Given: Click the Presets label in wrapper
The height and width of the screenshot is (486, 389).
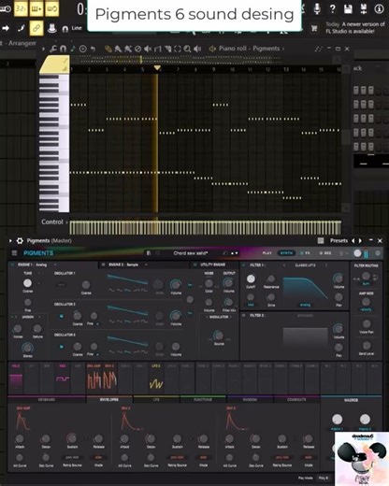Looking at the screenshot, I should pos(339,240).
